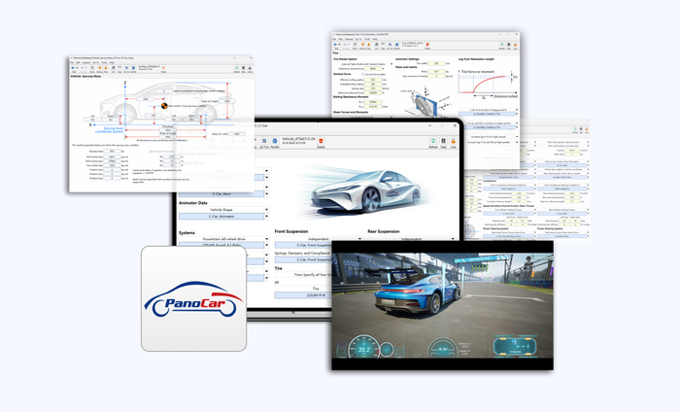Click the PanoCar logo tile
Image resolution: width=680 pixels, height=412 pixels.
point(192,299)
